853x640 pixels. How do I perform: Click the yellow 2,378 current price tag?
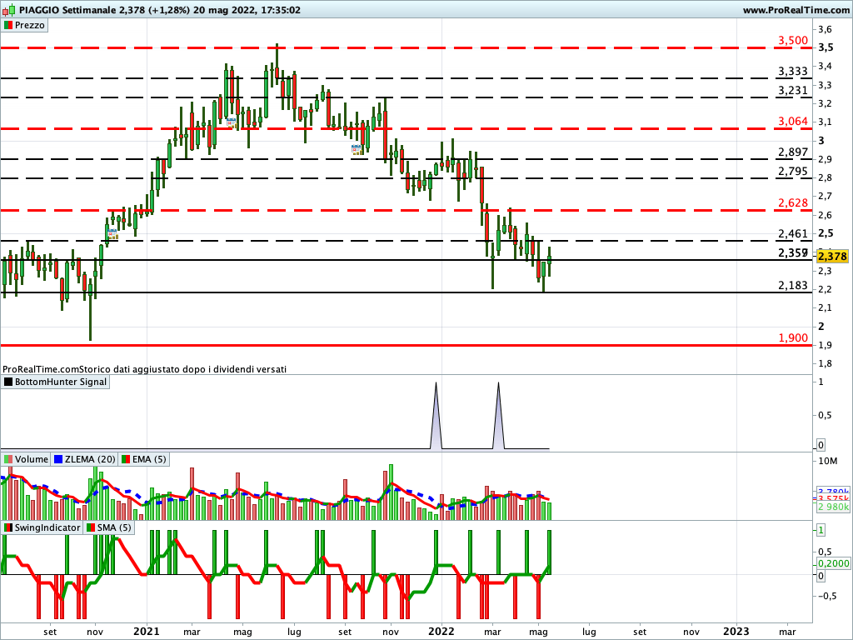click(832, 256)
